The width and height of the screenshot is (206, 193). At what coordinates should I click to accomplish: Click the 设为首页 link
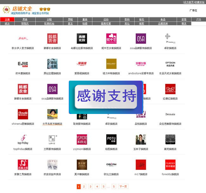pos(189,2)
